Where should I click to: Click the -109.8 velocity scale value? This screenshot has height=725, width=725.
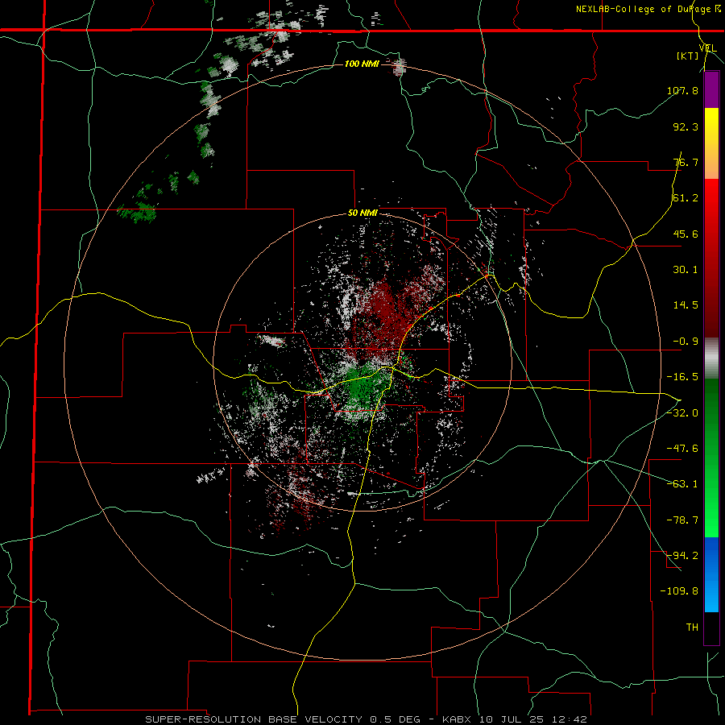pos(679,591)
